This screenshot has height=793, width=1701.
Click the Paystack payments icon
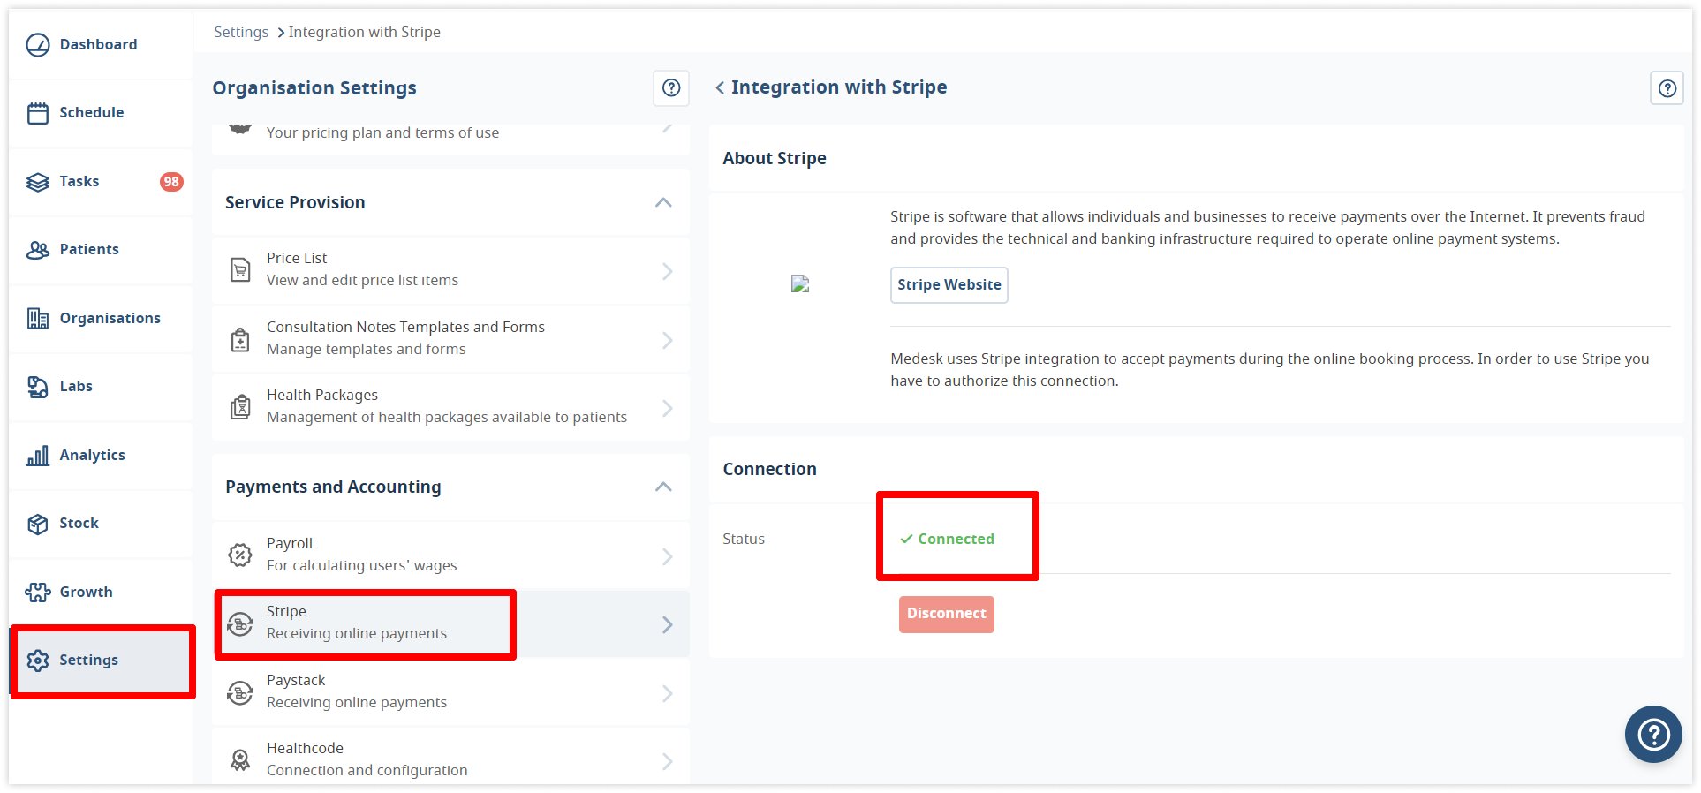(240, 692)
